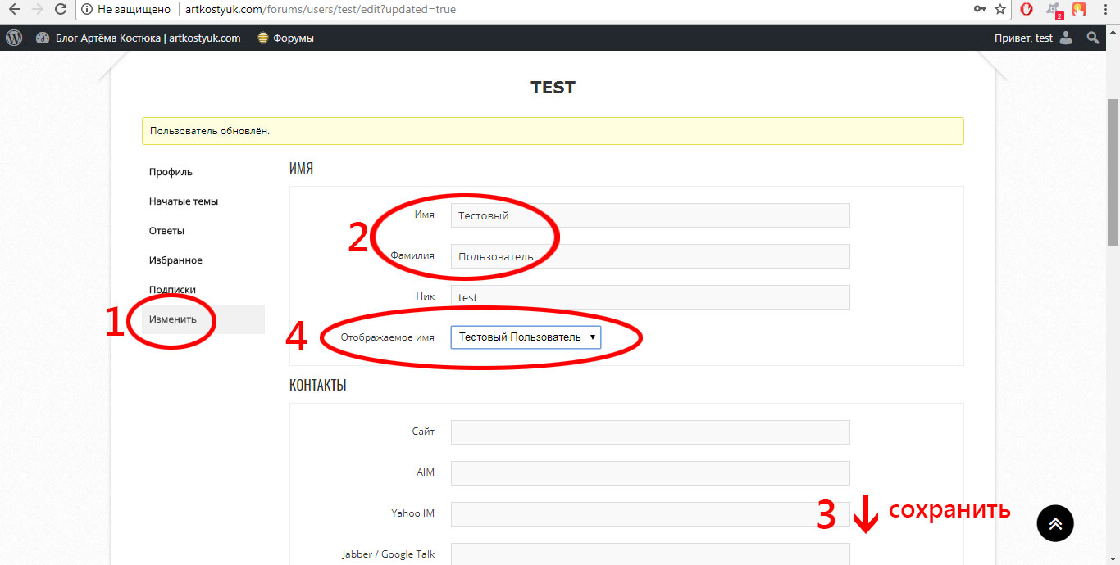Click into the Сайт contact field
Screen dimensions: 1120x565
click(x=649, y=432)
